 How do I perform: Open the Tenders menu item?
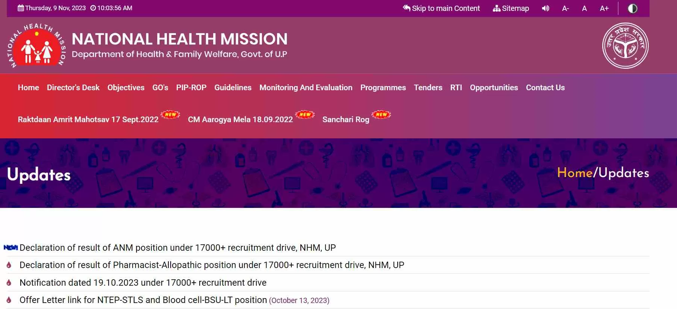[428, 88]
